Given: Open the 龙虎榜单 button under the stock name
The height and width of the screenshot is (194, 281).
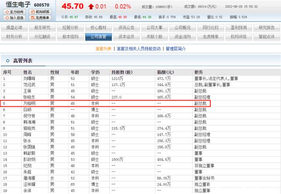Looking at the screenshot, I should 40,18.
